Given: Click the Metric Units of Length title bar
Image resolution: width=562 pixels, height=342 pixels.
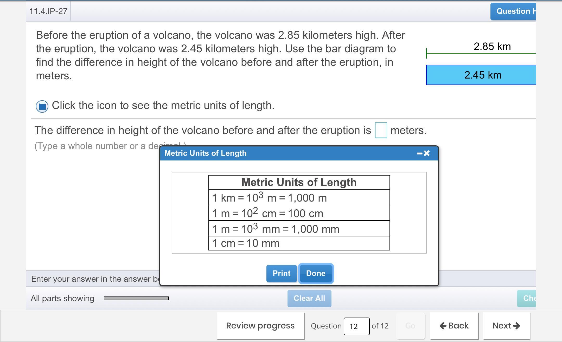Looking at the screenshot, I should 286,153.
